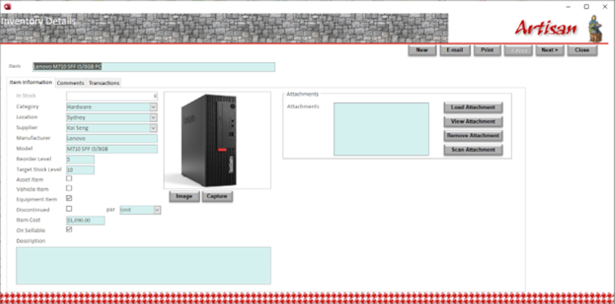
Task: Expand the Location dropdown
Action: pyautogui.click(x=154, y=117)
